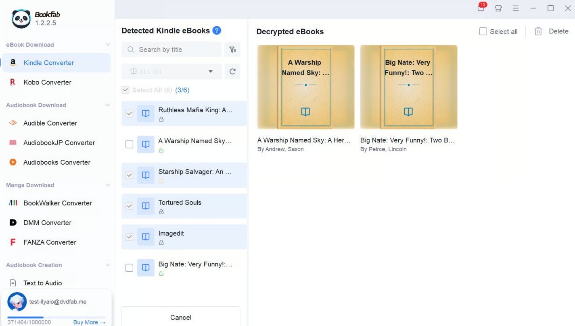Collapse the Manga Download section
Image resolution: width=575 pixels, height=326 pixels.
(108, 185)
